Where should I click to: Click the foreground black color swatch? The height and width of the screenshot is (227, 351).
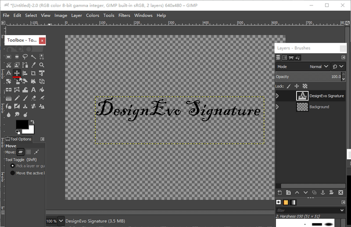pos(22,125)
